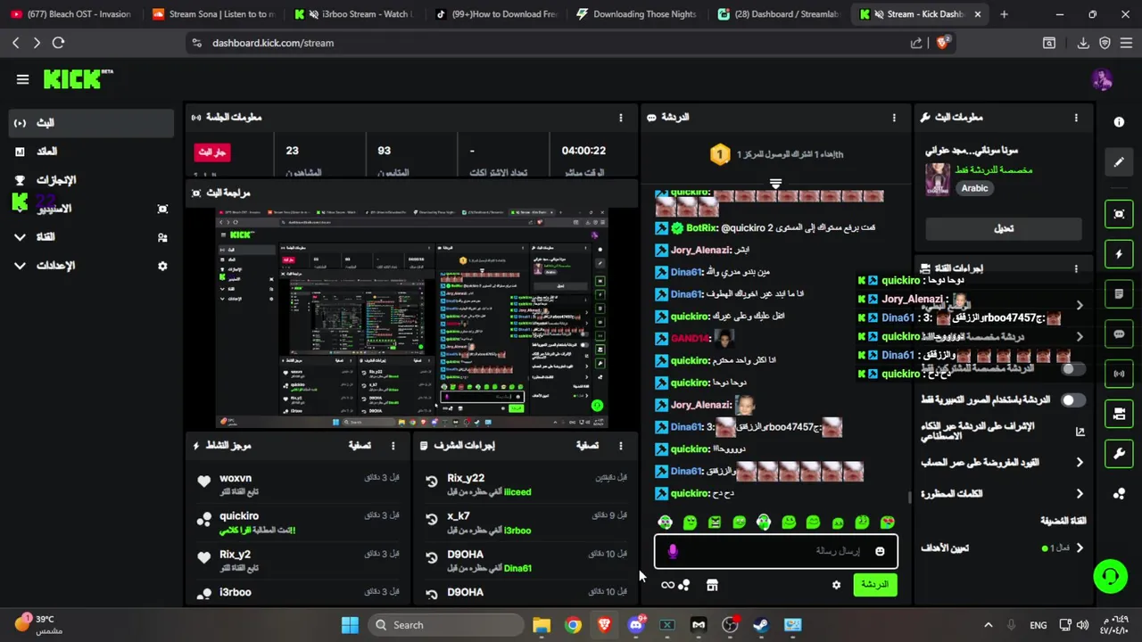This screenshot has height=642, width=1142.
Task: Click the green الدردشة send button
Action: 875,585
